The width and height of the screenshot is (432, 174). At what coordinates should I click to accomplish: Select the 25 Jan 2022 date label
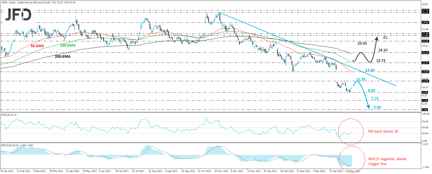[x=270, y=171]
